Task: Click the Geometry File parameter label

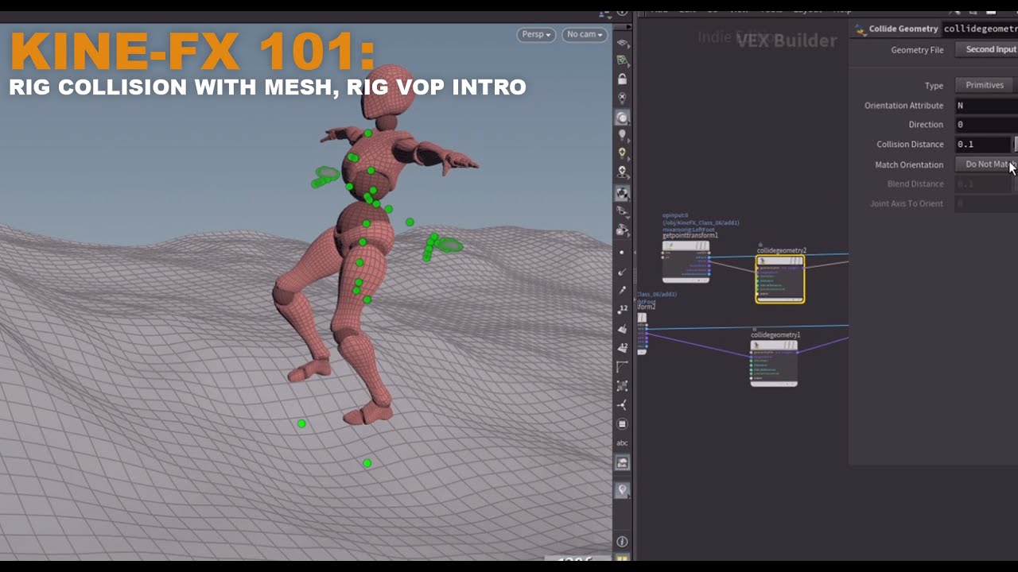Action: click(917, 50)
